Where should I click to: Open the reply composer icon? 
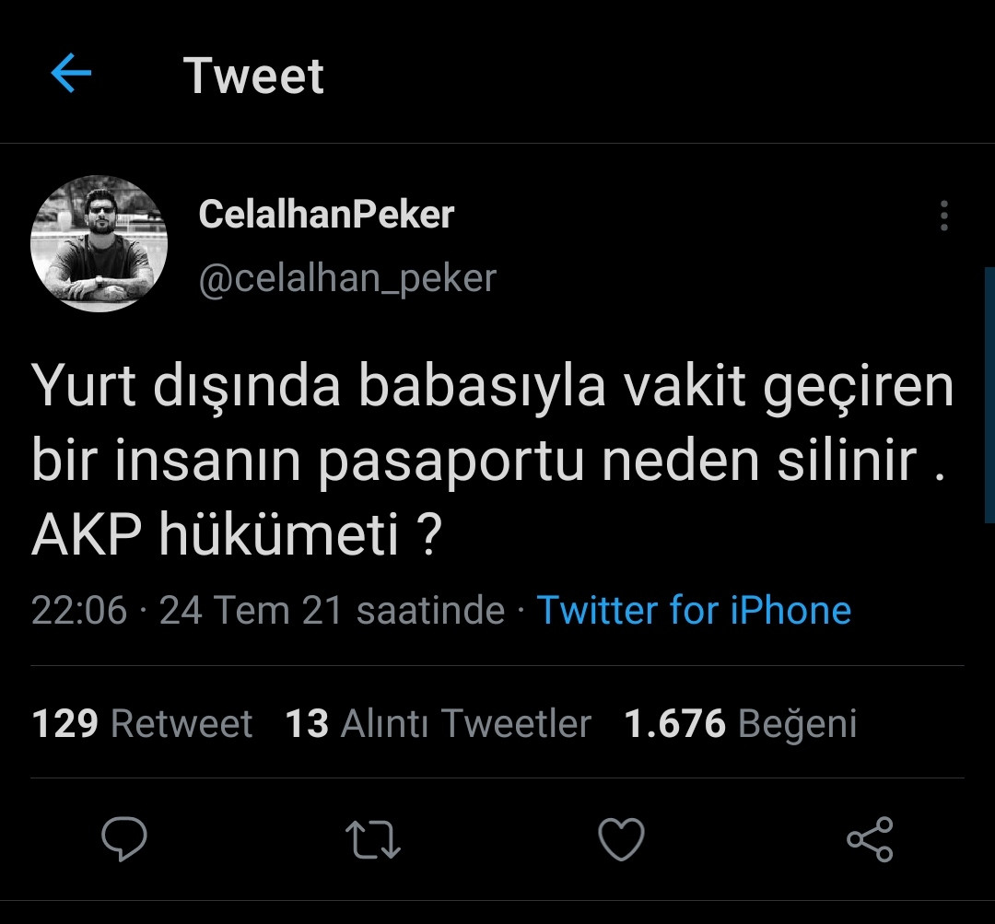pyautogui.click(x=126, y=839)
